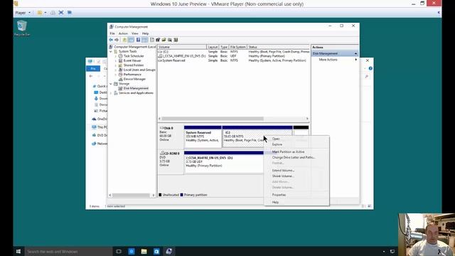This screenshot has height=256, width=455.
Task: Click the taskbar search box
Action: click(68, 251)
